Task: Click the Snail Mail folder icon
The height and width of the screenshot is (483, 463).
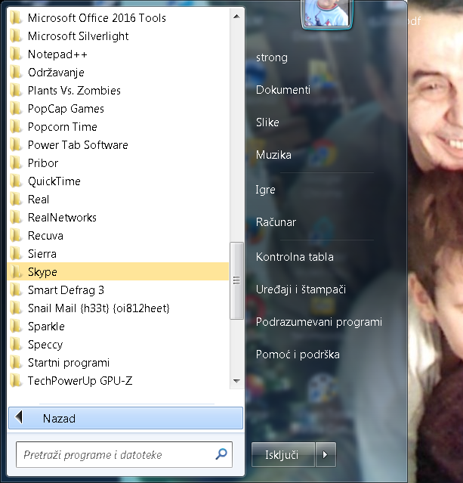Action: pos(15,308)
